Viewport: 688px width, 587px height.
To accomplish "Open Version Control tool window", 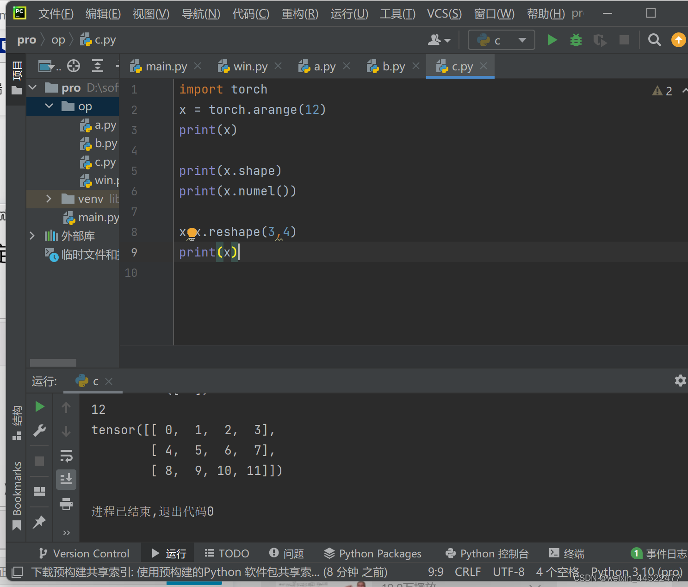I will click(84, 553).
